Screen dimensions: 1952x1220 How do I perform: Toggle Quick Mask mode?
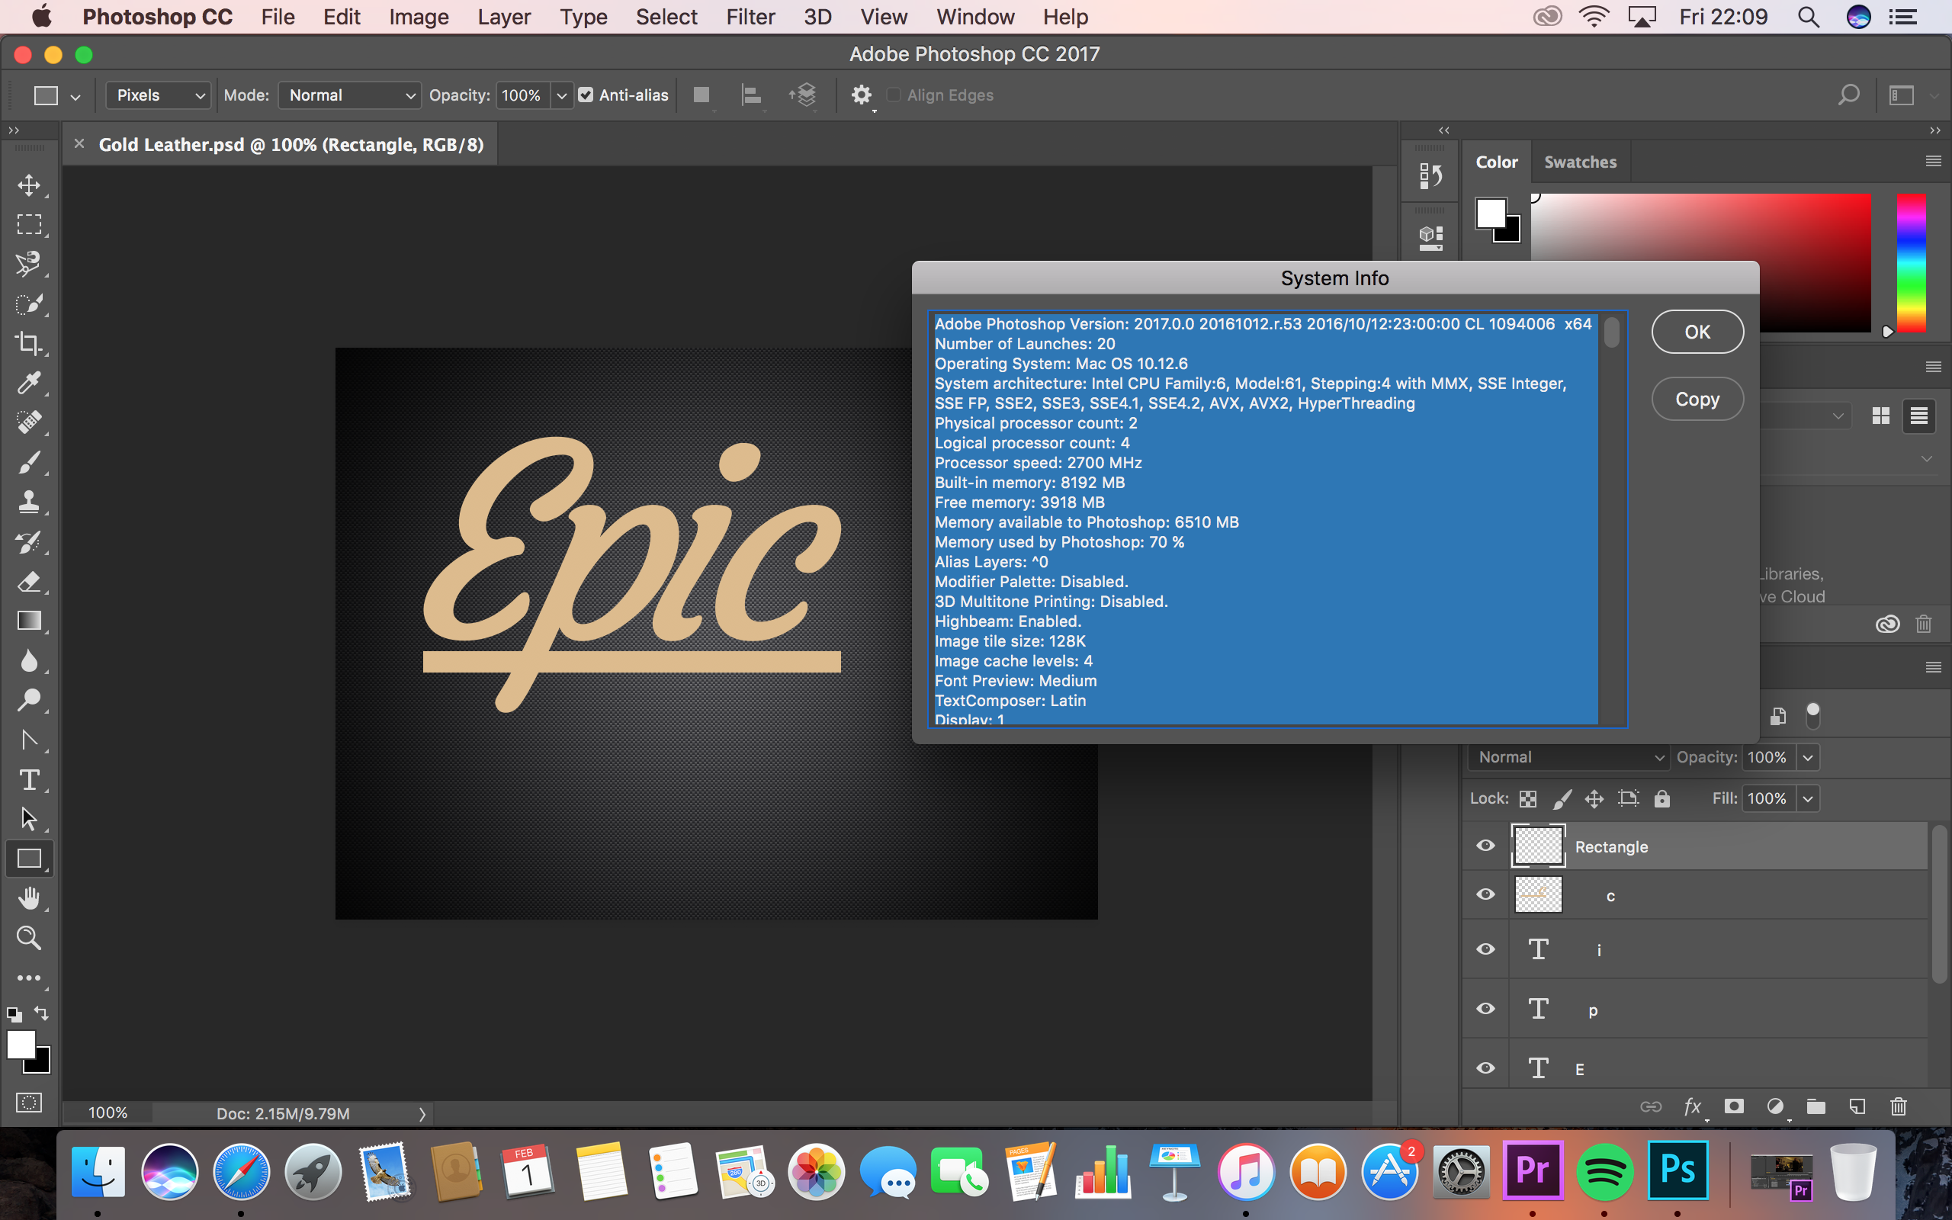29,1103
